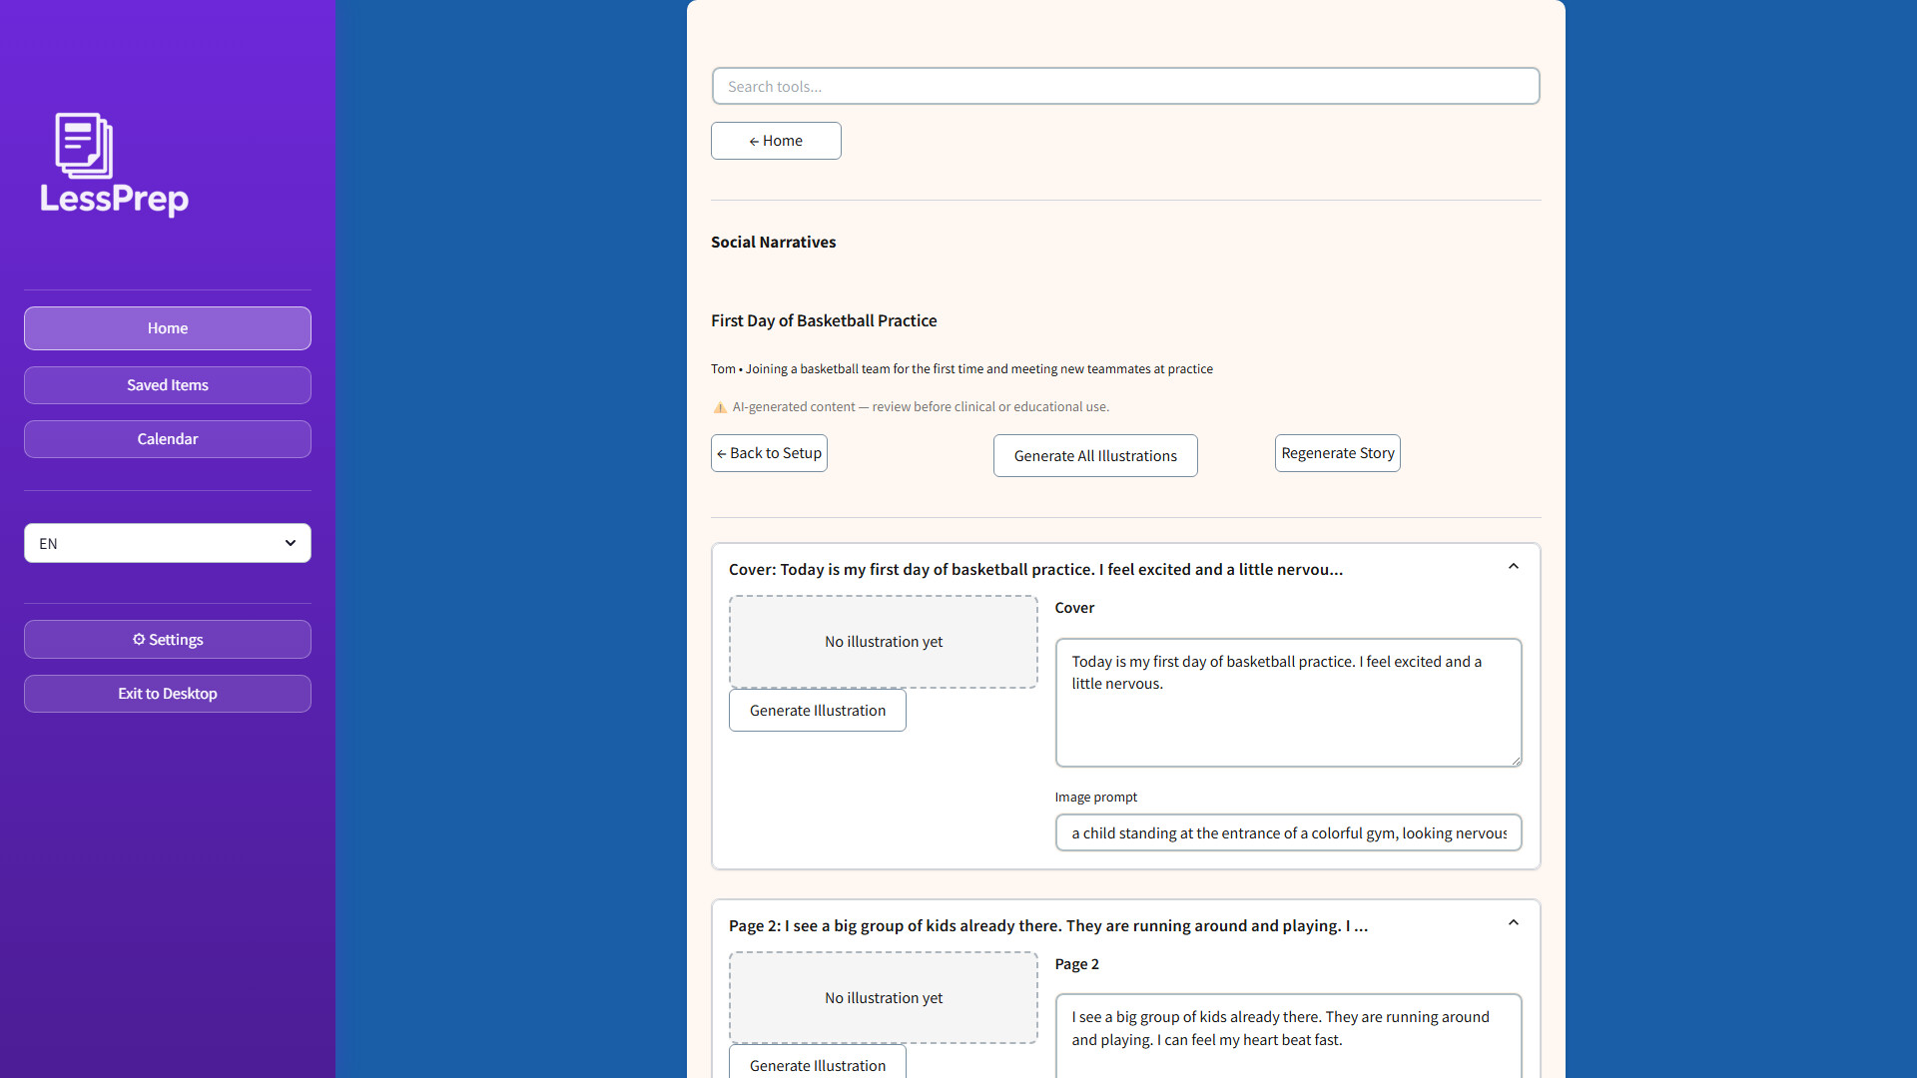
Task: Open Saved Items in the sidebar
Action: click(x=168, y=385)
